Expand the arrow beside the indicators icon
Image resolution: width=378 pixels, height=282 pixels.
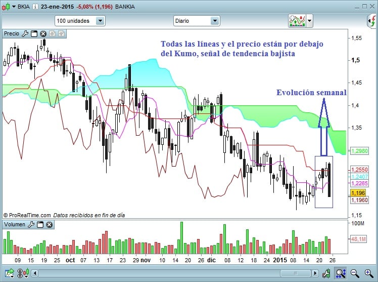point(310,21)
